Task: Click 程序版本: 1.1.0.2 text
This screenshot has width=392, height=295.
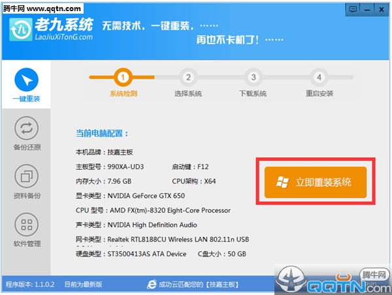Action: [x=30, y=285]
